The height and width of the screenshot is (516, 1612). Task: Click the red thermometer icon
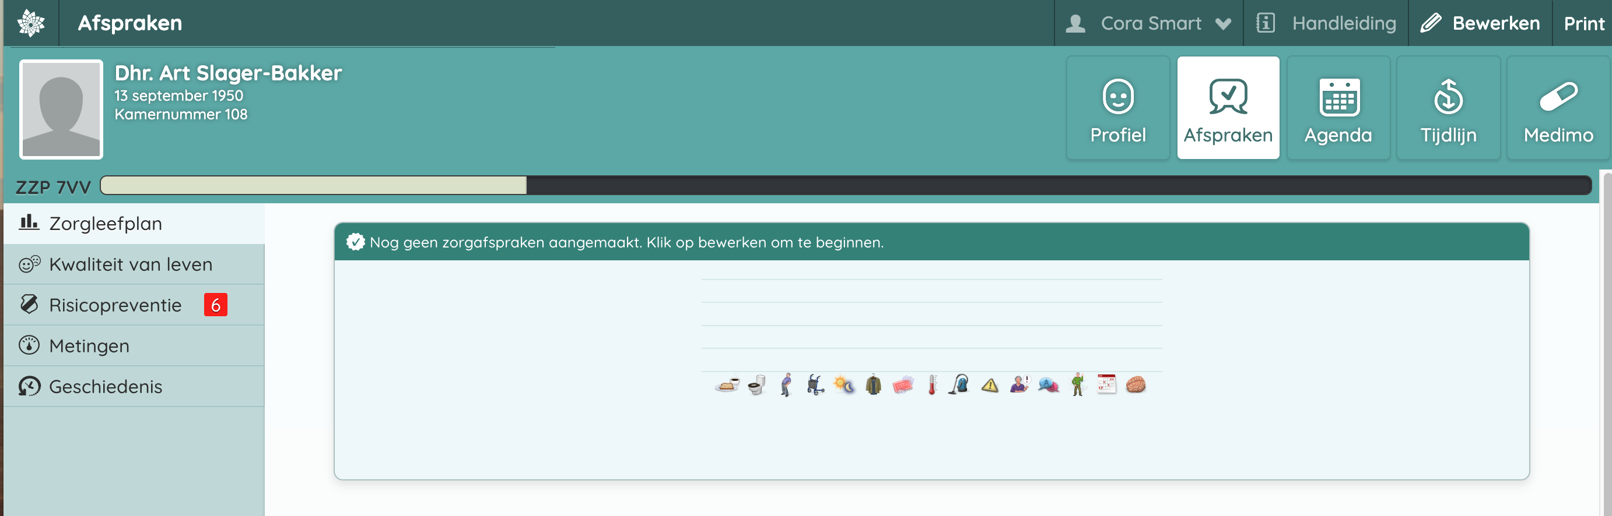[x=932, y=385]
